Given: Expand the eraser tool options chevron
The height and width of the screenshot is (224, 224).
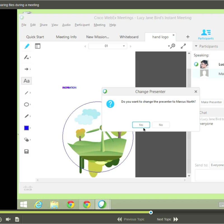Looking at the screenshot, I should (x=30, y=139).
